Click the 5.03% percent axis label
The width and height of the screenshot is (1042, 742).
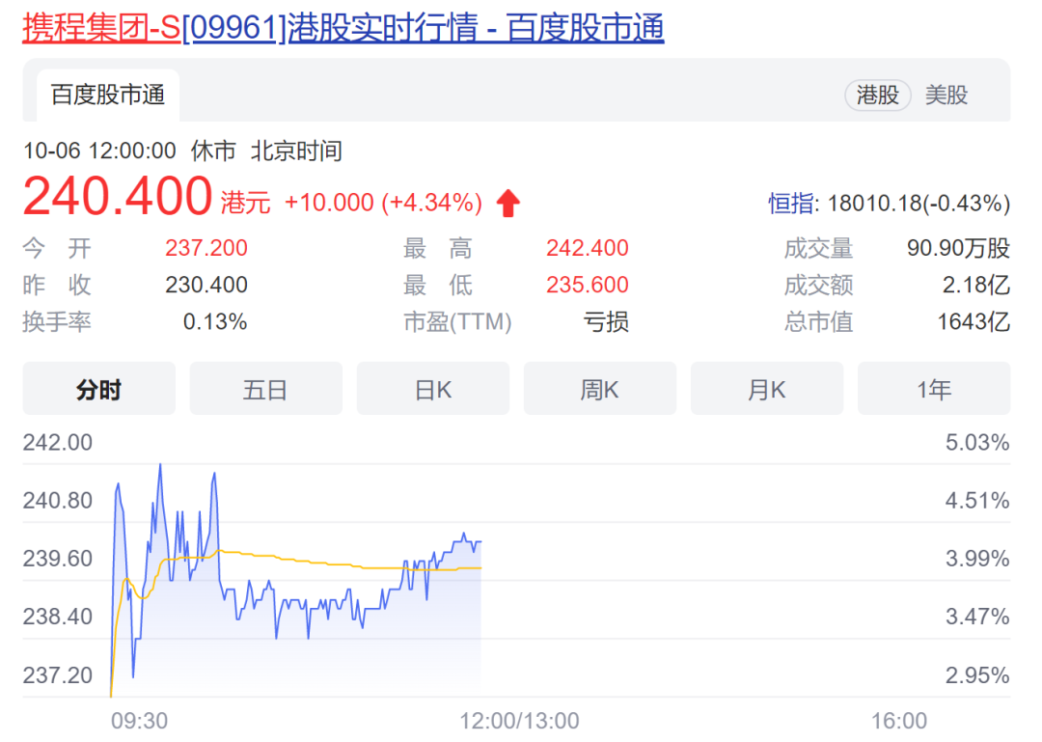click(977, 443)
